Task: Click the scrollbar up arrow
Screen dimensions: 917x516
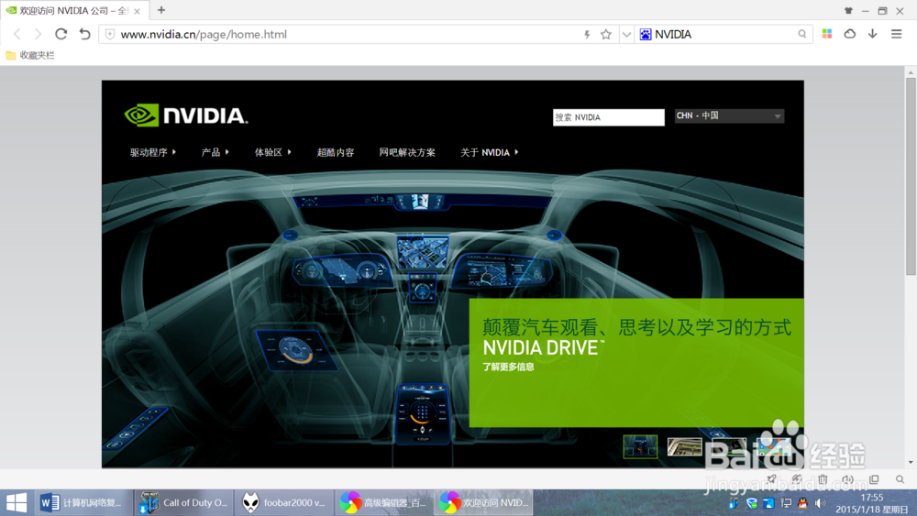Action: [x=911, y=72]
